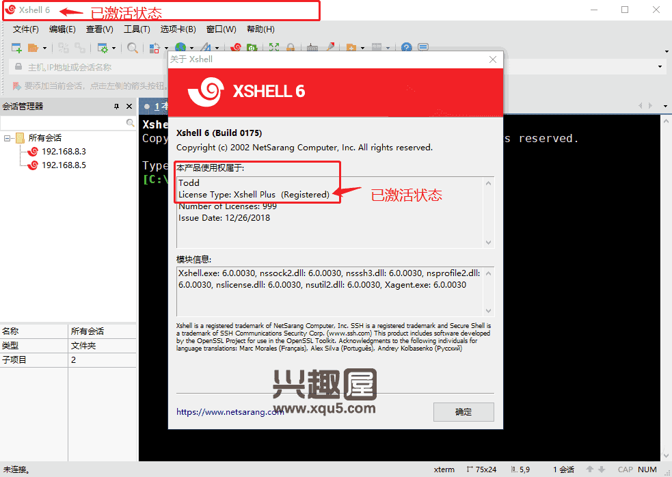Viewport: 672px width, 477px height.
Task: Pin the 会话管理器 panel
Action: (116, 107)
